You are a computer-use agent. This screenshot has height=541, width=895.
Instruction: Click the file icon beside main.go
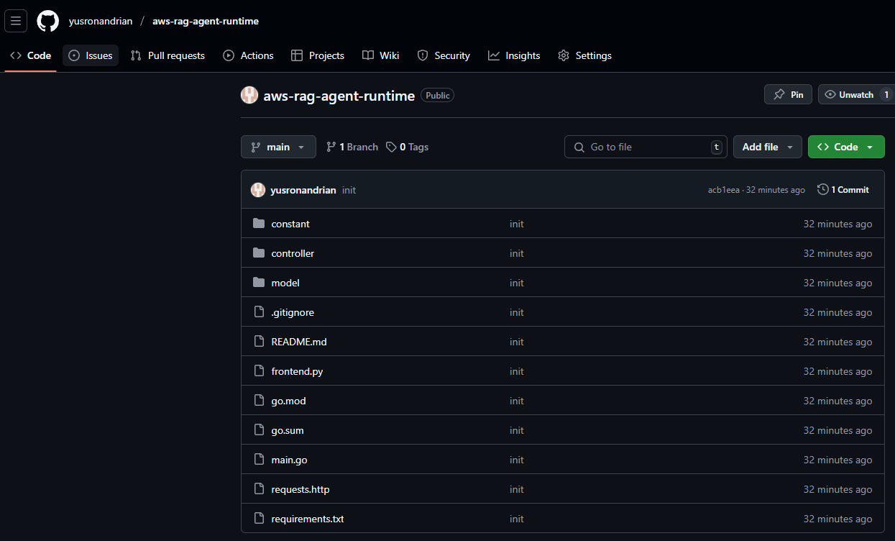[259, 460]
